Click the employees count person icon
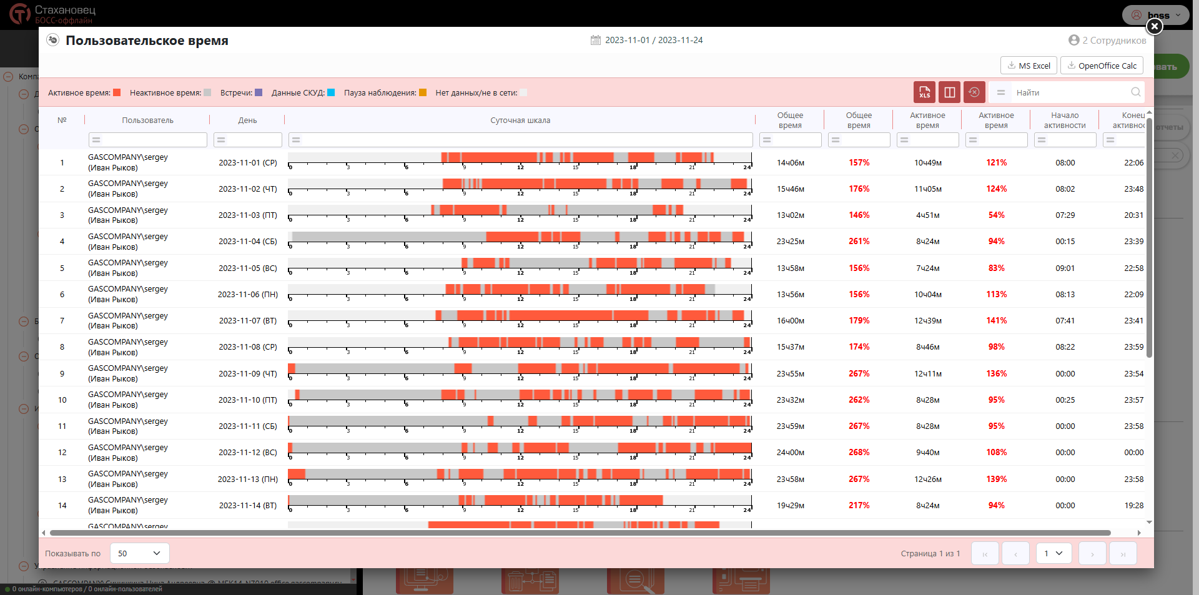Screen dimensions: 1199x595 [x=1073, y=40]
